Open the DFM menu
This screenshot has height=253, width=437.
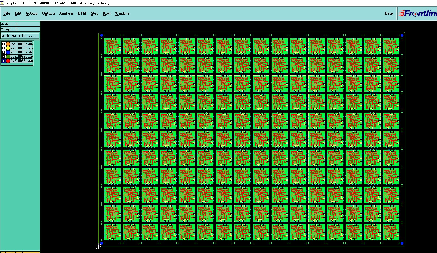click(x=82, y=13)
